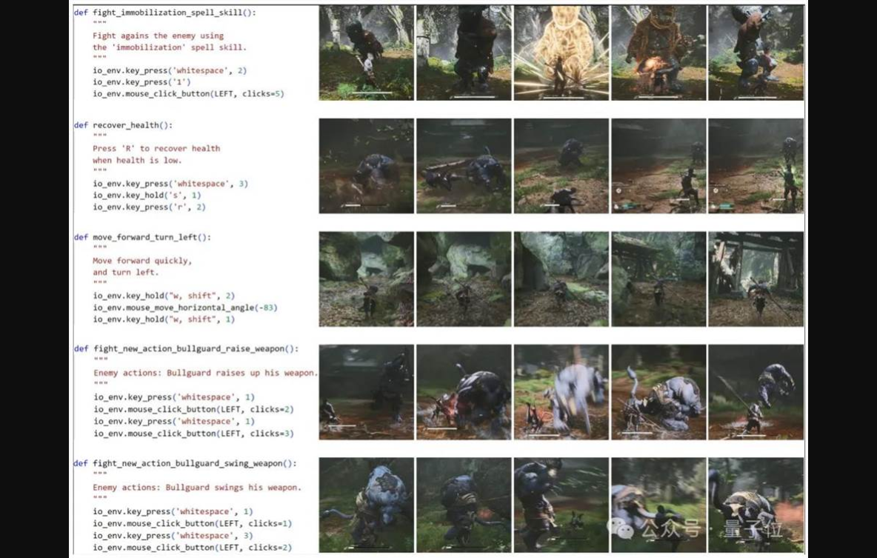Open first thumbnail in move_forward_turn_left row
The width and height of the screenshot is (877, 558).
pos(367,279)
